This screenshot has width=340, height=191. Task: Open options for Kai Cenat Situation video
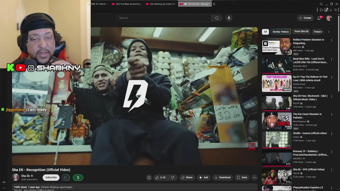(x=331, y=115)
